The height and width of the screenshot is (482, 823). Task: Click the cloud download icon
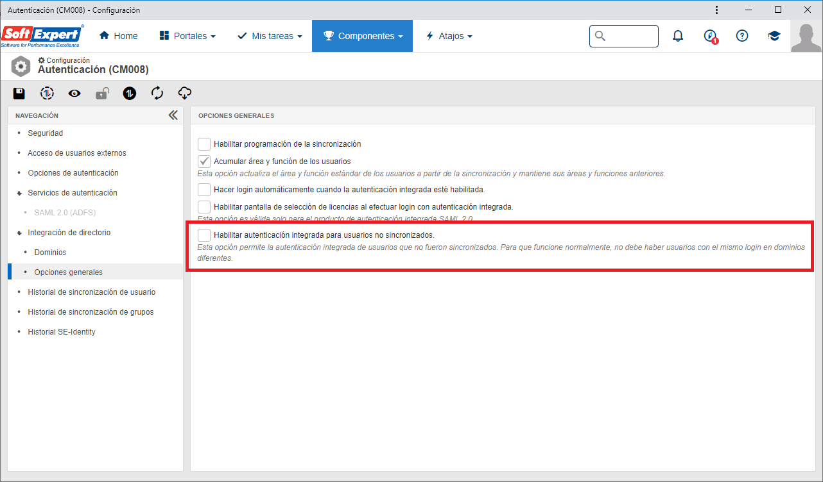[185, 94]
